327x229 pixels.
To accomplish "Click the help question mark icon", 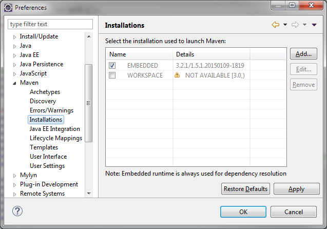I will pyautogui.click(x=17, y=211).
